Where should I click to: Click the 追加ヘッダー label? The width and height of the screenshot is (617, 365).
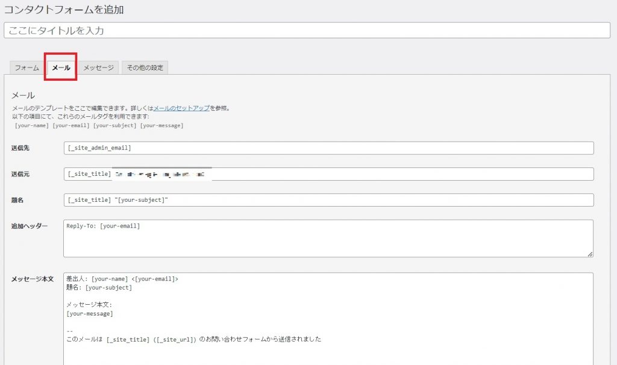[30, 226]
